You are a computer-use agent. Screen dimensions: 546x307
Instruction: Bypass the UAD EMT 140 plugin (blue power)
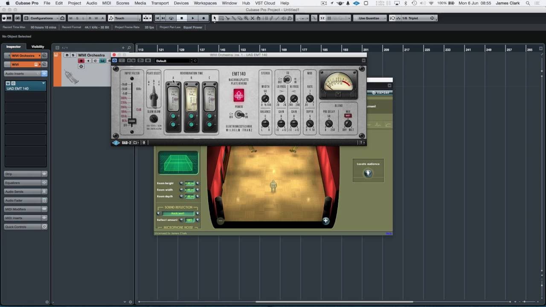click(x=115, y=61)
